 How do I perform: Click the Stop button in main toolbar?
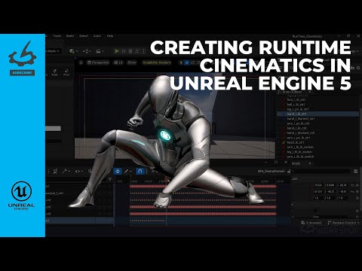point(130,51)
